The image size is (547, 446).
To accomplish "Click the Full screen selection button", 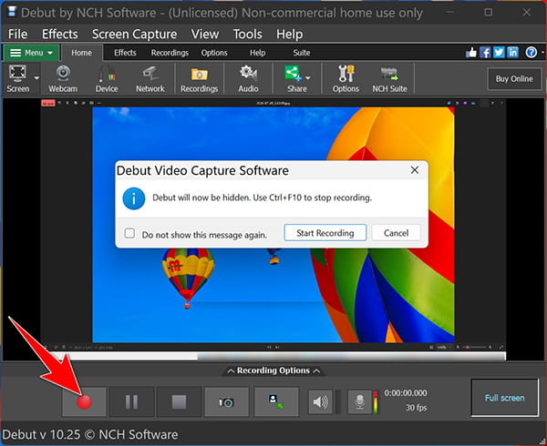I will pos(505,398).
